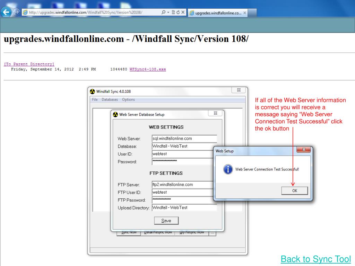Click the Web Server Connection Test Successful message

point(267,169)
